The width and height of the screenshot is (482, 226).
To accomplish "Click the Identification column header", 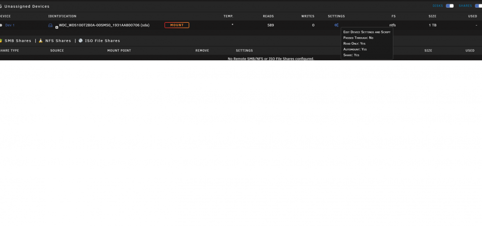I will point(62,16).
